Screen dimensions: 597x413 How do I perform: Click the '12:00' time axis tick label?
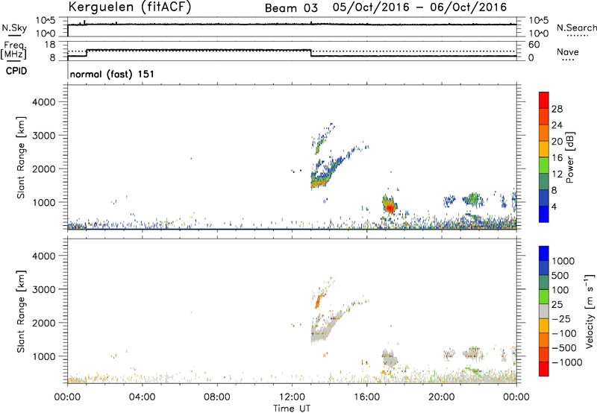click(x=292, y=397)
